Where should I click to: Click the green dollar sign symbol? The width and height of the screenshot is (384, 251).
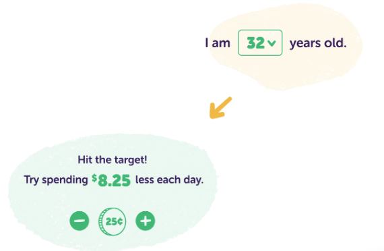pyautogui.click(x=94, y=178)
